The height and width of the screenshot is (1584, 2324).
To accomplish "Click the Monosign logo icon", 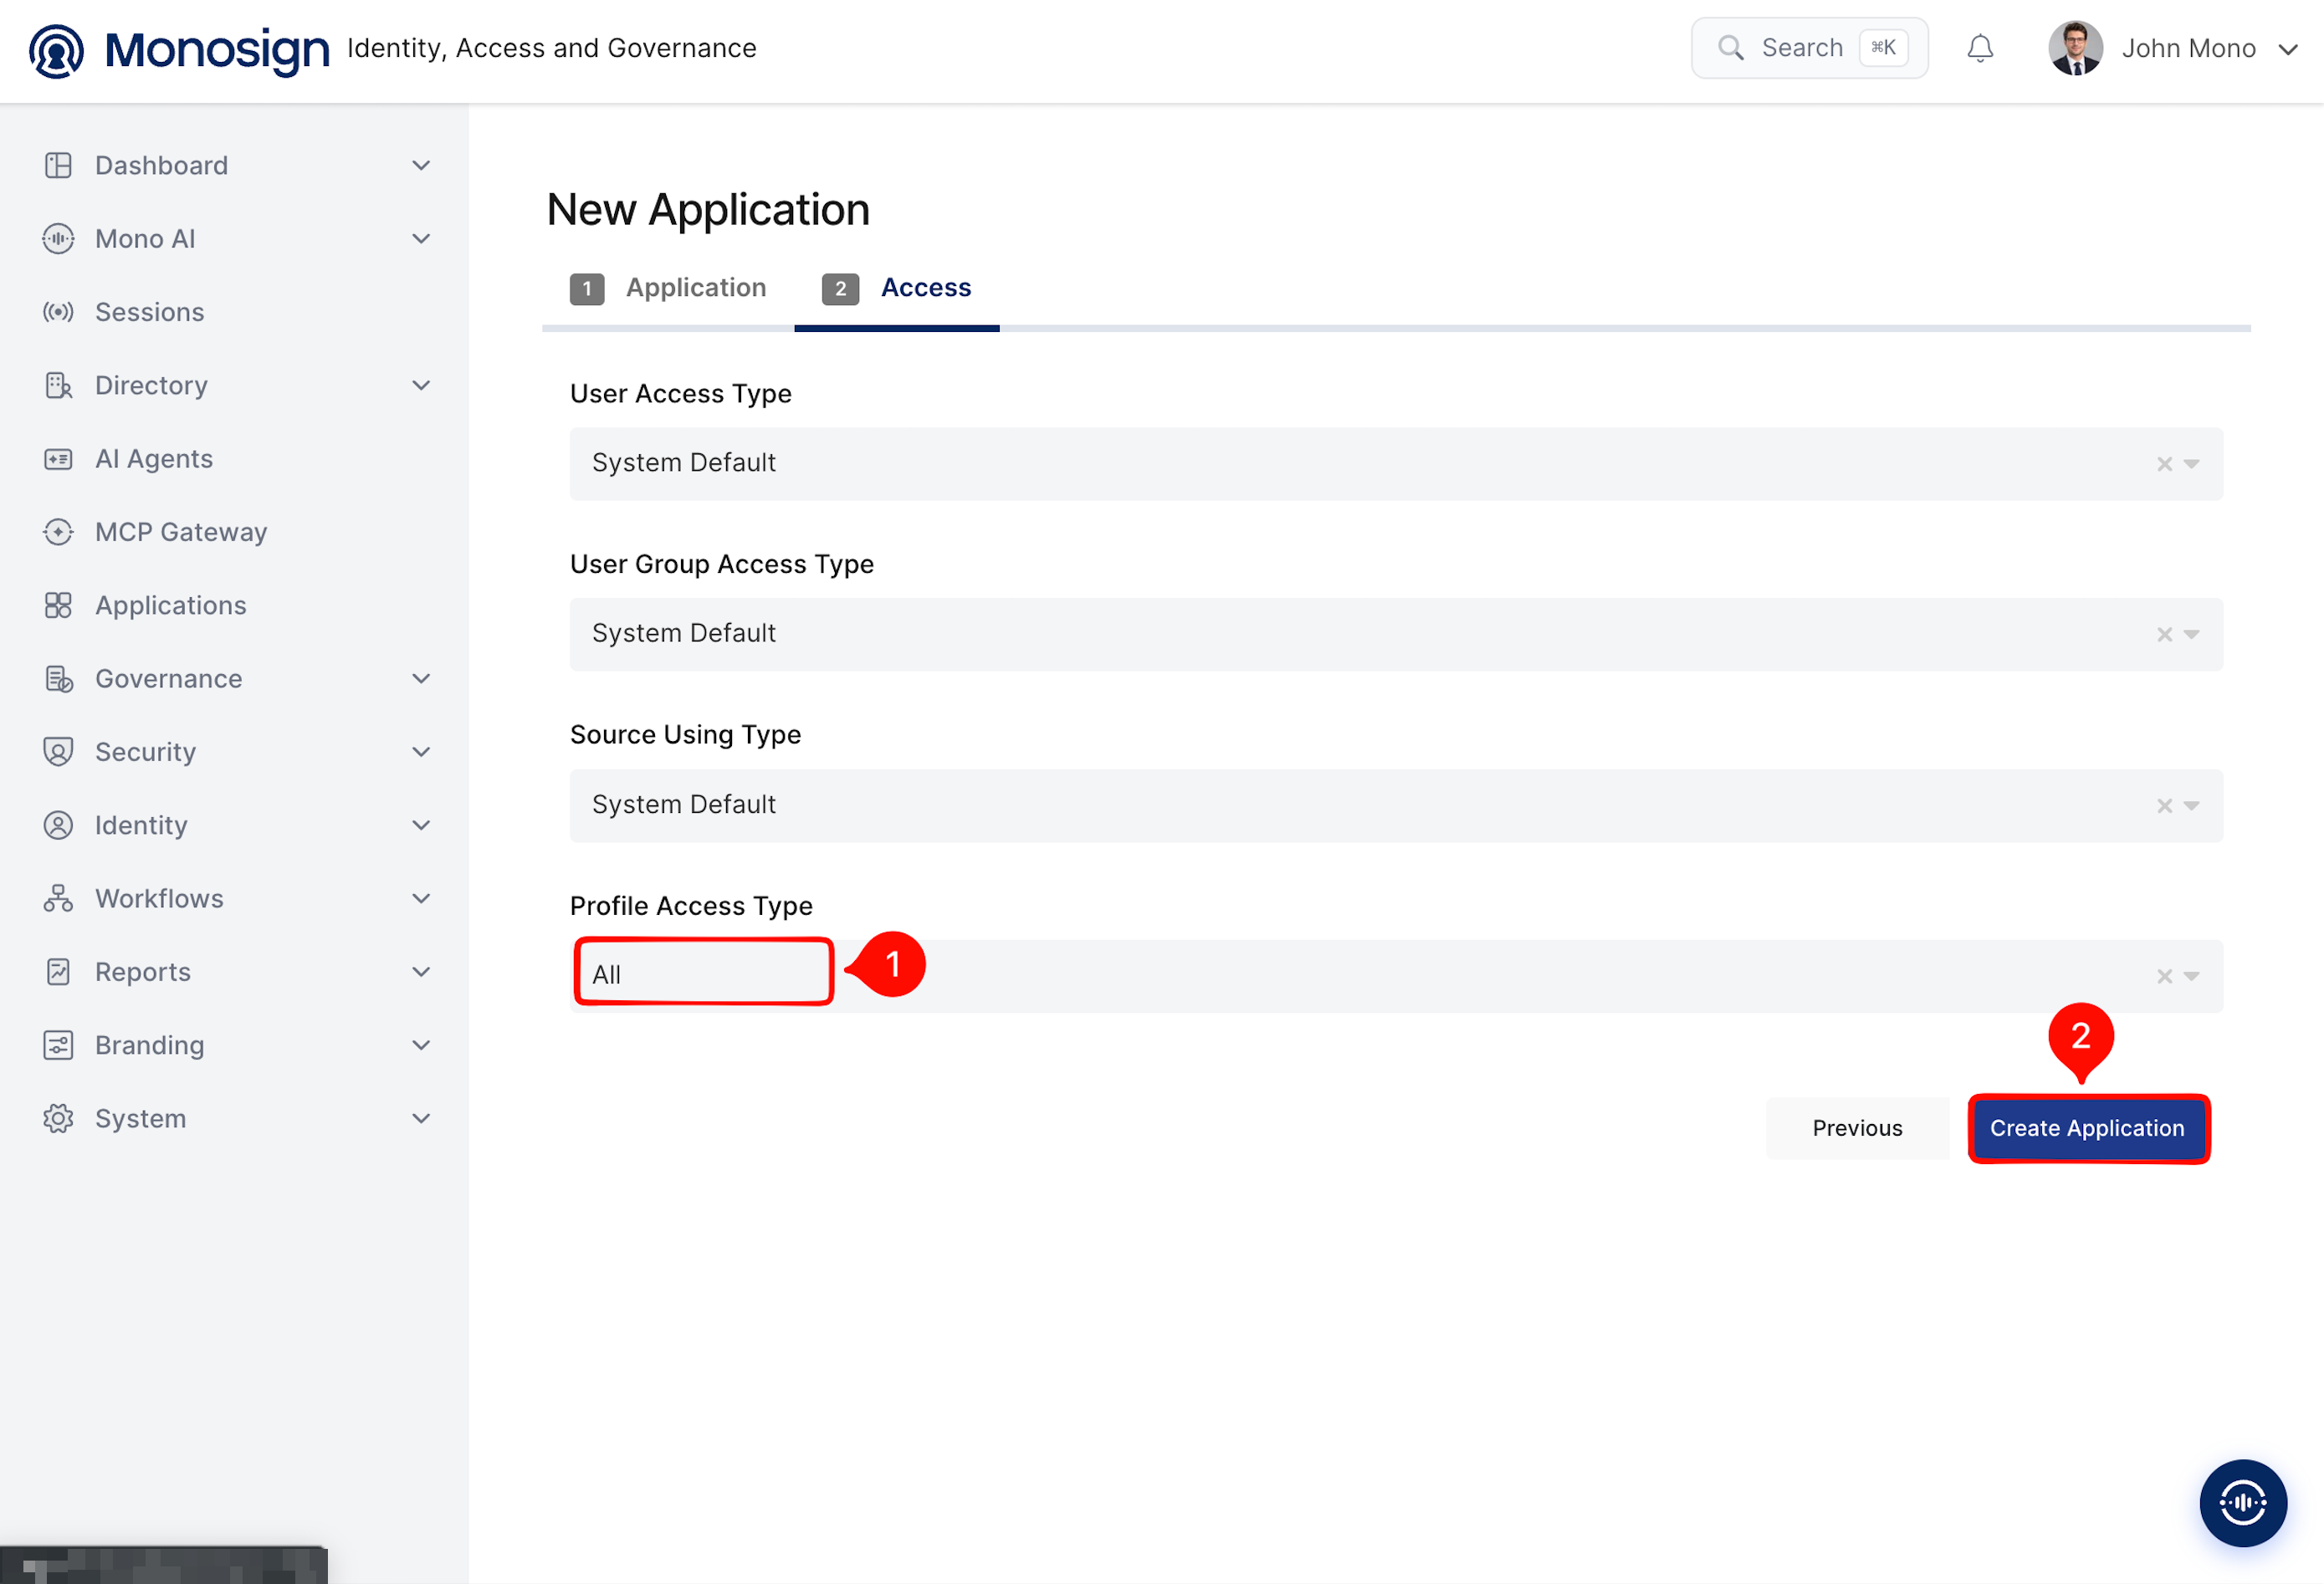I will [56, 50].
